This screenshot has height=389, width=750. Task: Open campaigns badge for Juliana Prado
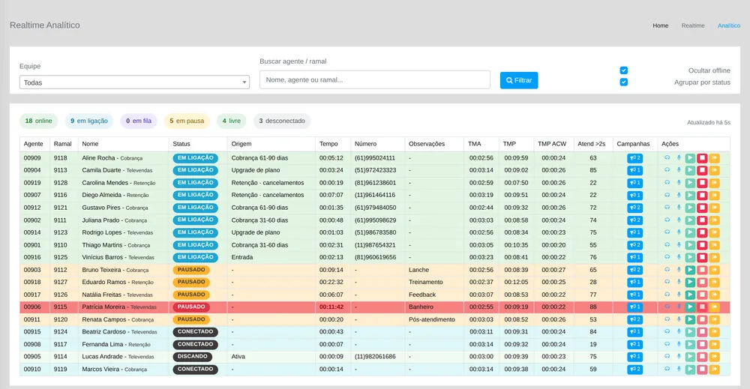[634, 220]
